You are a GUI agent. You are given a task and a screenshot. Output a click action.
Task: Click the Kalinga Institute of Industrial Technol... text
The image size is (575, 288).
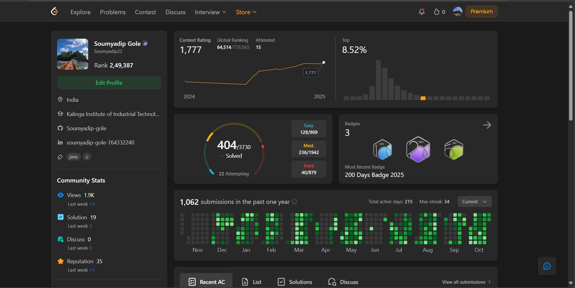113,114
